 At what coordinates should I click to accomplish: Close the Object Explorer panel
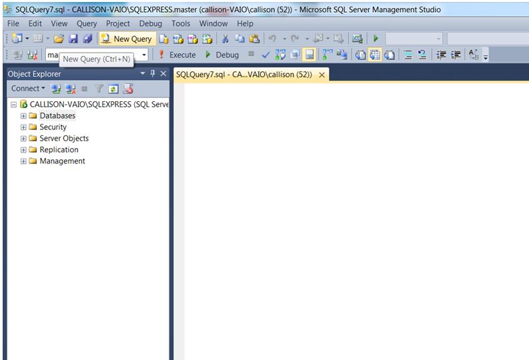163,73
